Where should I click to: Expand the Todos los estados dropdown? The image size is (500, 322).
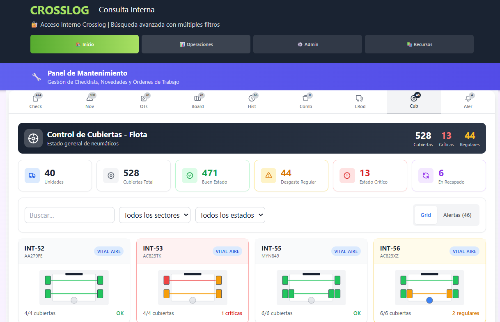click(x=230, y=215)
